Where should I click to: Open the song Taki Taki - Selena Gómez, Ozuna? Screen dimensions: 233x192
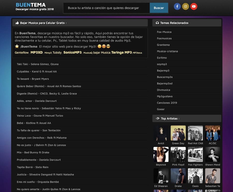point(38,64)
